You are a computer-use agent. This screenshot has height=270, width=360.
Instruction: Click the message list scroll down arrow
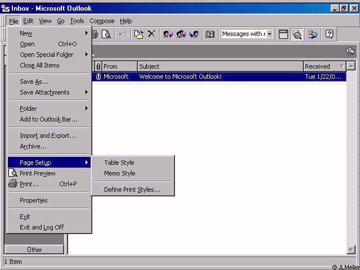tap(351, 250)
